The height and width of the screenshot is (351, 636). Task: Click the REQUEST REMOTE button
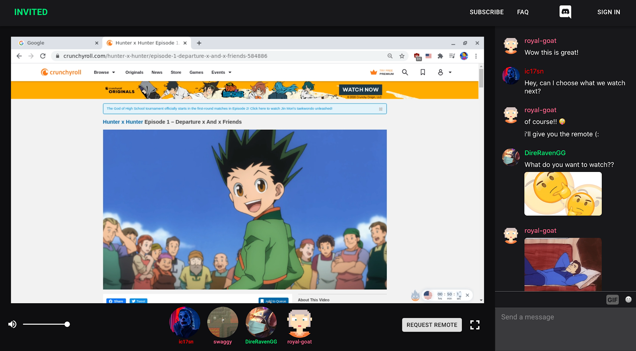(x=432, y=325)
